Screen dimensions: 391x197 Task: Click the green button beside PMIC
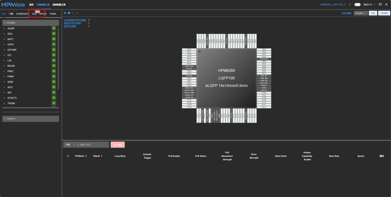[x=54, y=71]
